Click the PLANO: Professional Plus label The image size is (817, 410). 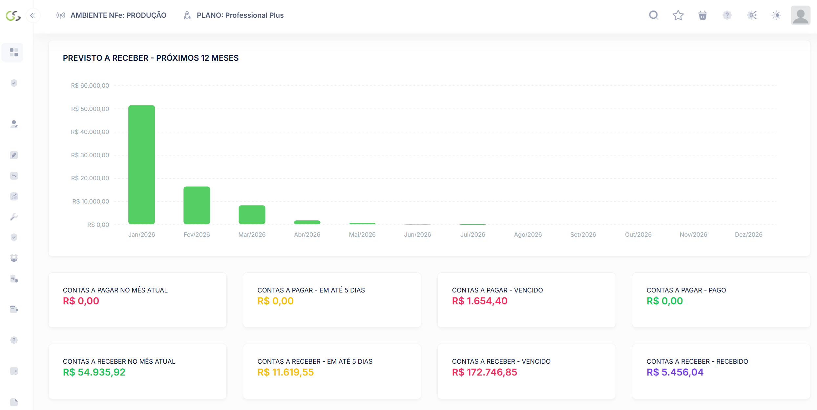point(240,15)
